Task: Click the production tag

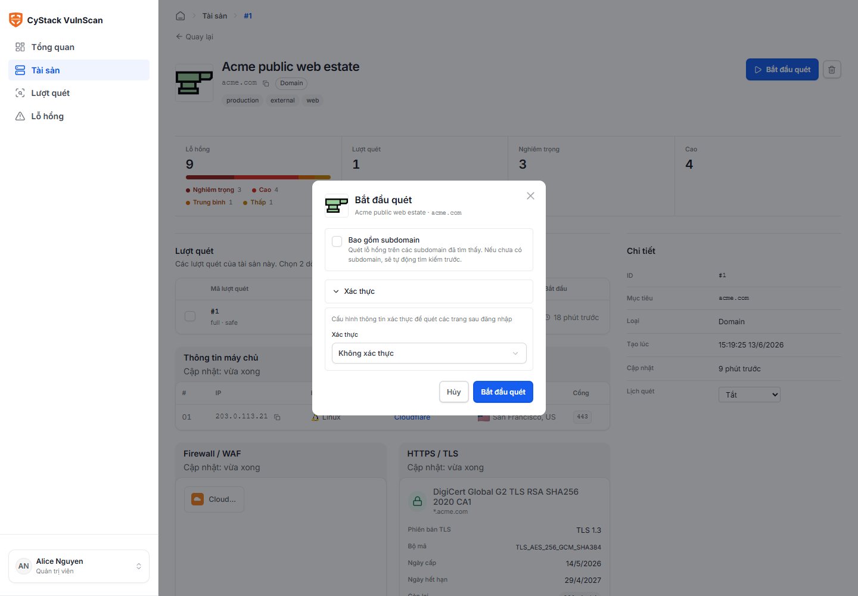Action: coord(243,101)
